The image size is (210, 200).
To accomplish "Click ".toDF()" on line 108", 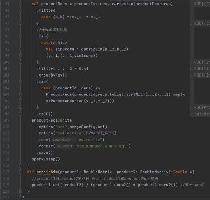I will pyautogui.click(x=45, y=114).
